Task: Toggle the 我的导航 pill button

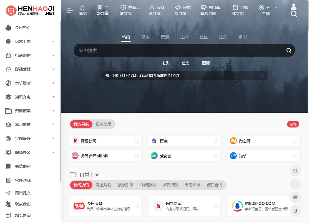Action: point(81,124)
